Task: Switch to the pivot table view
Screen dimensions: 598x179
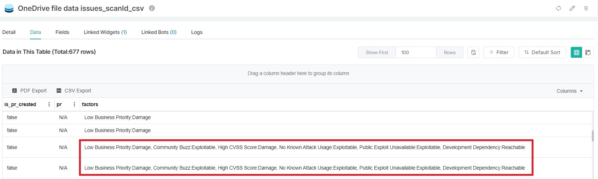Action: coord(588,52)
